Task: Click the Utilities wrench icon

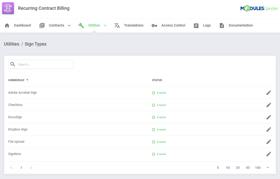Action: 81,26
